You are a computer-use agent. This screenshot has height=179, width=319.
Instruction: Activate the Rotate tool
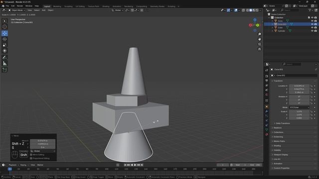click(4, 39)
